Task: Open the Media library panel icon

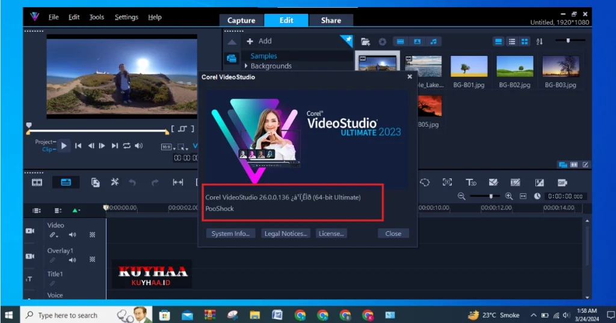Action: [232, 59]
